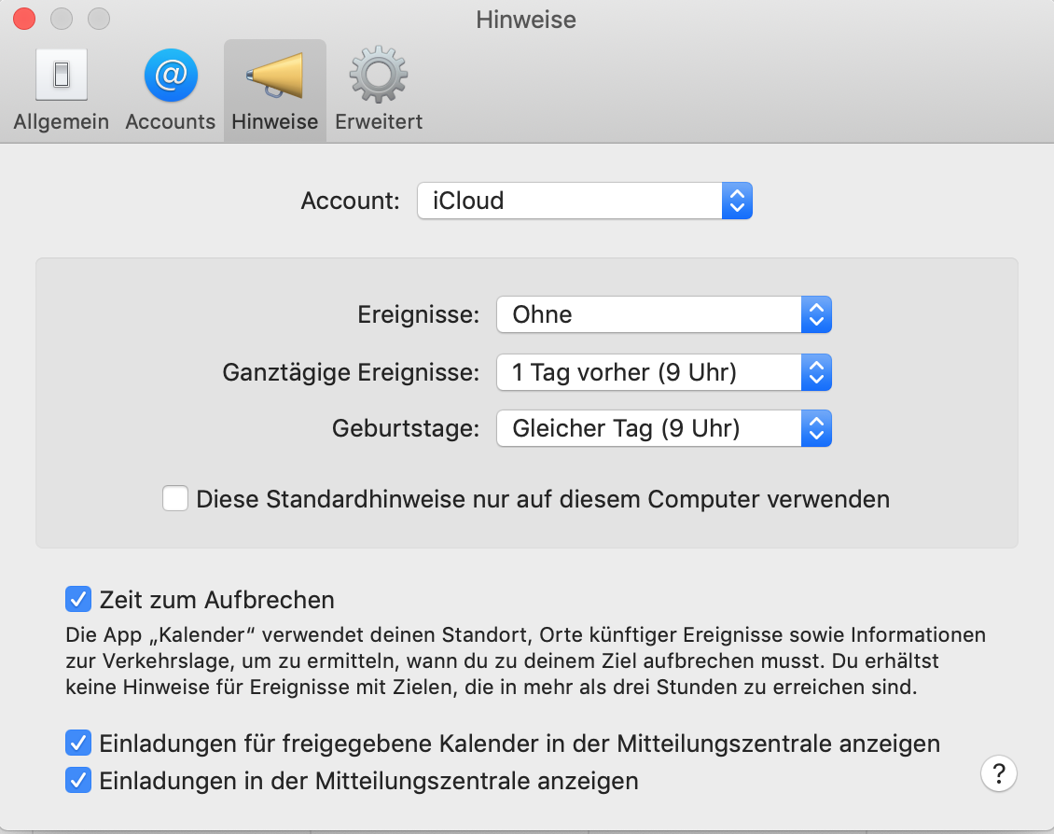Expand the Ereignisse dropdown set to Ohne
The height and width of the screenshot is (834, 1054).
pos(663,314)
